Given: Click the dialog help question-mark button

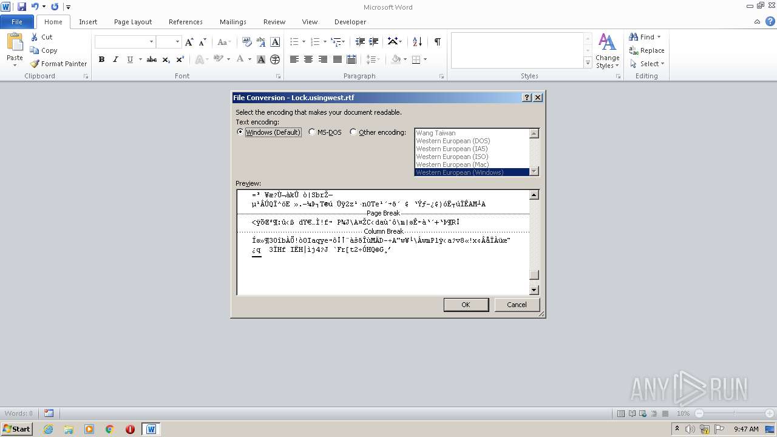Looking at the screenshot, I should click(x=527, y=98).
